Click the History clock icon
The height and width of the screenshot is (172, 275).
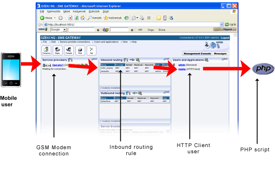click(x=126, y=18)
